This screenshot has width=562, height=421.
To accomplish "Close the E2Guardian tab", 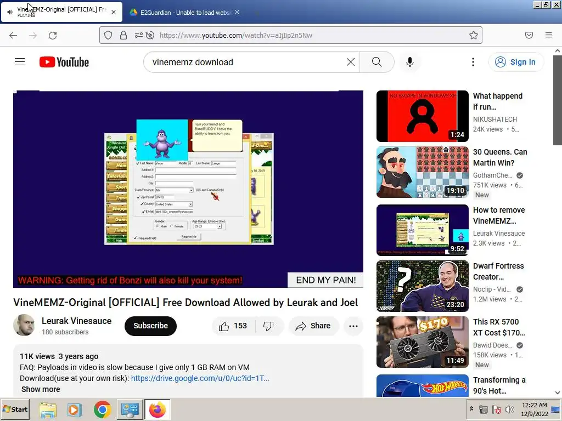I will (237, 12).
